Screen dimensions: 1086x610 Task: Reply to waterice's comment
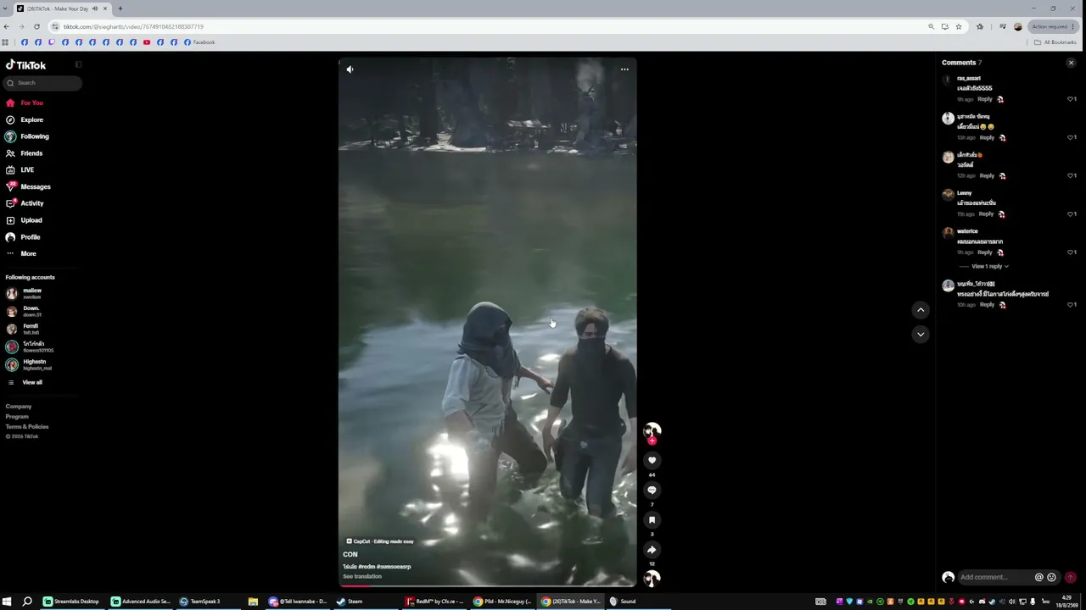[985, 252]
